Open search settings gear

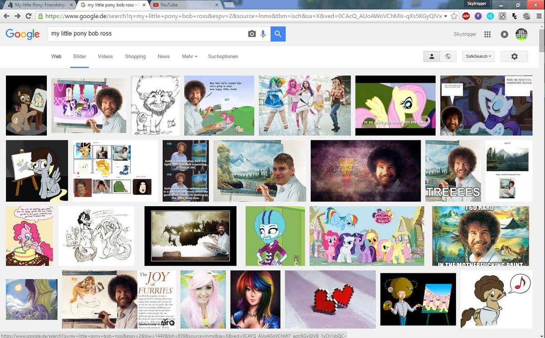click(514, 56)
